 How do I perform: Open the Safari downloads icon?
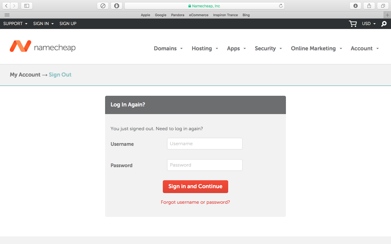tap(356, 6)
